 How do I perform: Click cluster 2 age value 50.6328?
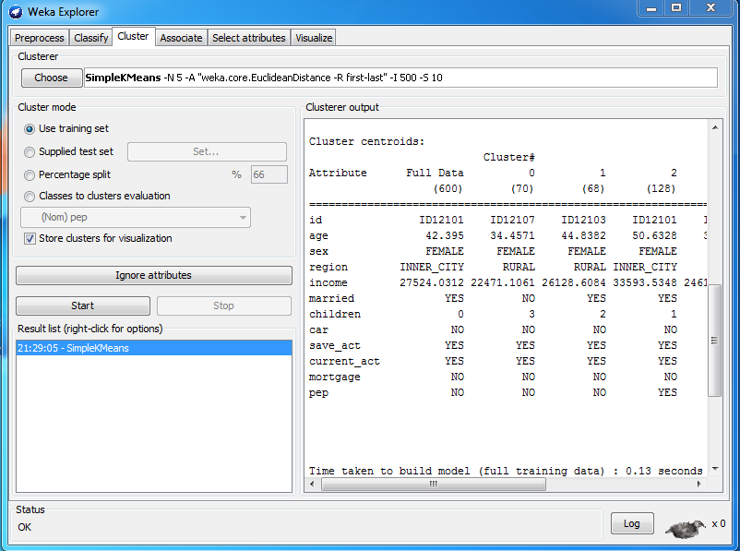tap(654, 235)
